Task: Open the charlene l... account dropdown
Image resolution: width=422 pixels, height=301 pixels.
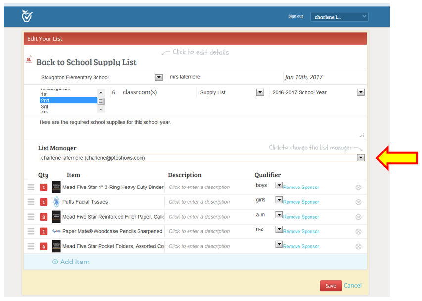Action: click(339, 17)
